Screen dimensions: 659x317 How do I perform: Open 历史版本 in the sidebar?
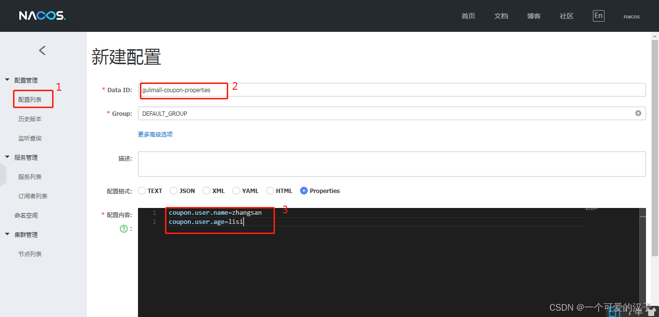[30, 119]
